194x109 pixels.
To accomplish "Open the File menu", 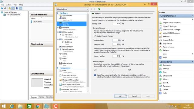I will (3, 5).
